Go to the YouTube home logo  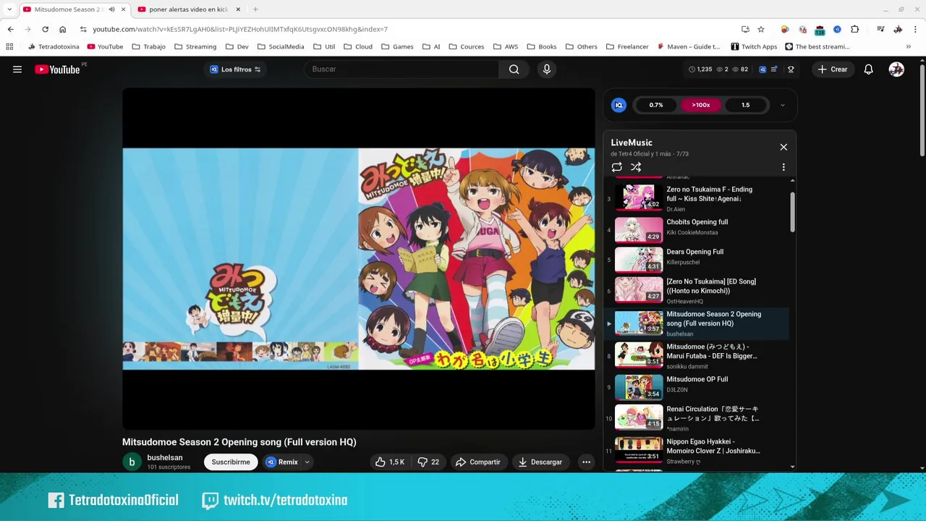click(x=57, y=69)
